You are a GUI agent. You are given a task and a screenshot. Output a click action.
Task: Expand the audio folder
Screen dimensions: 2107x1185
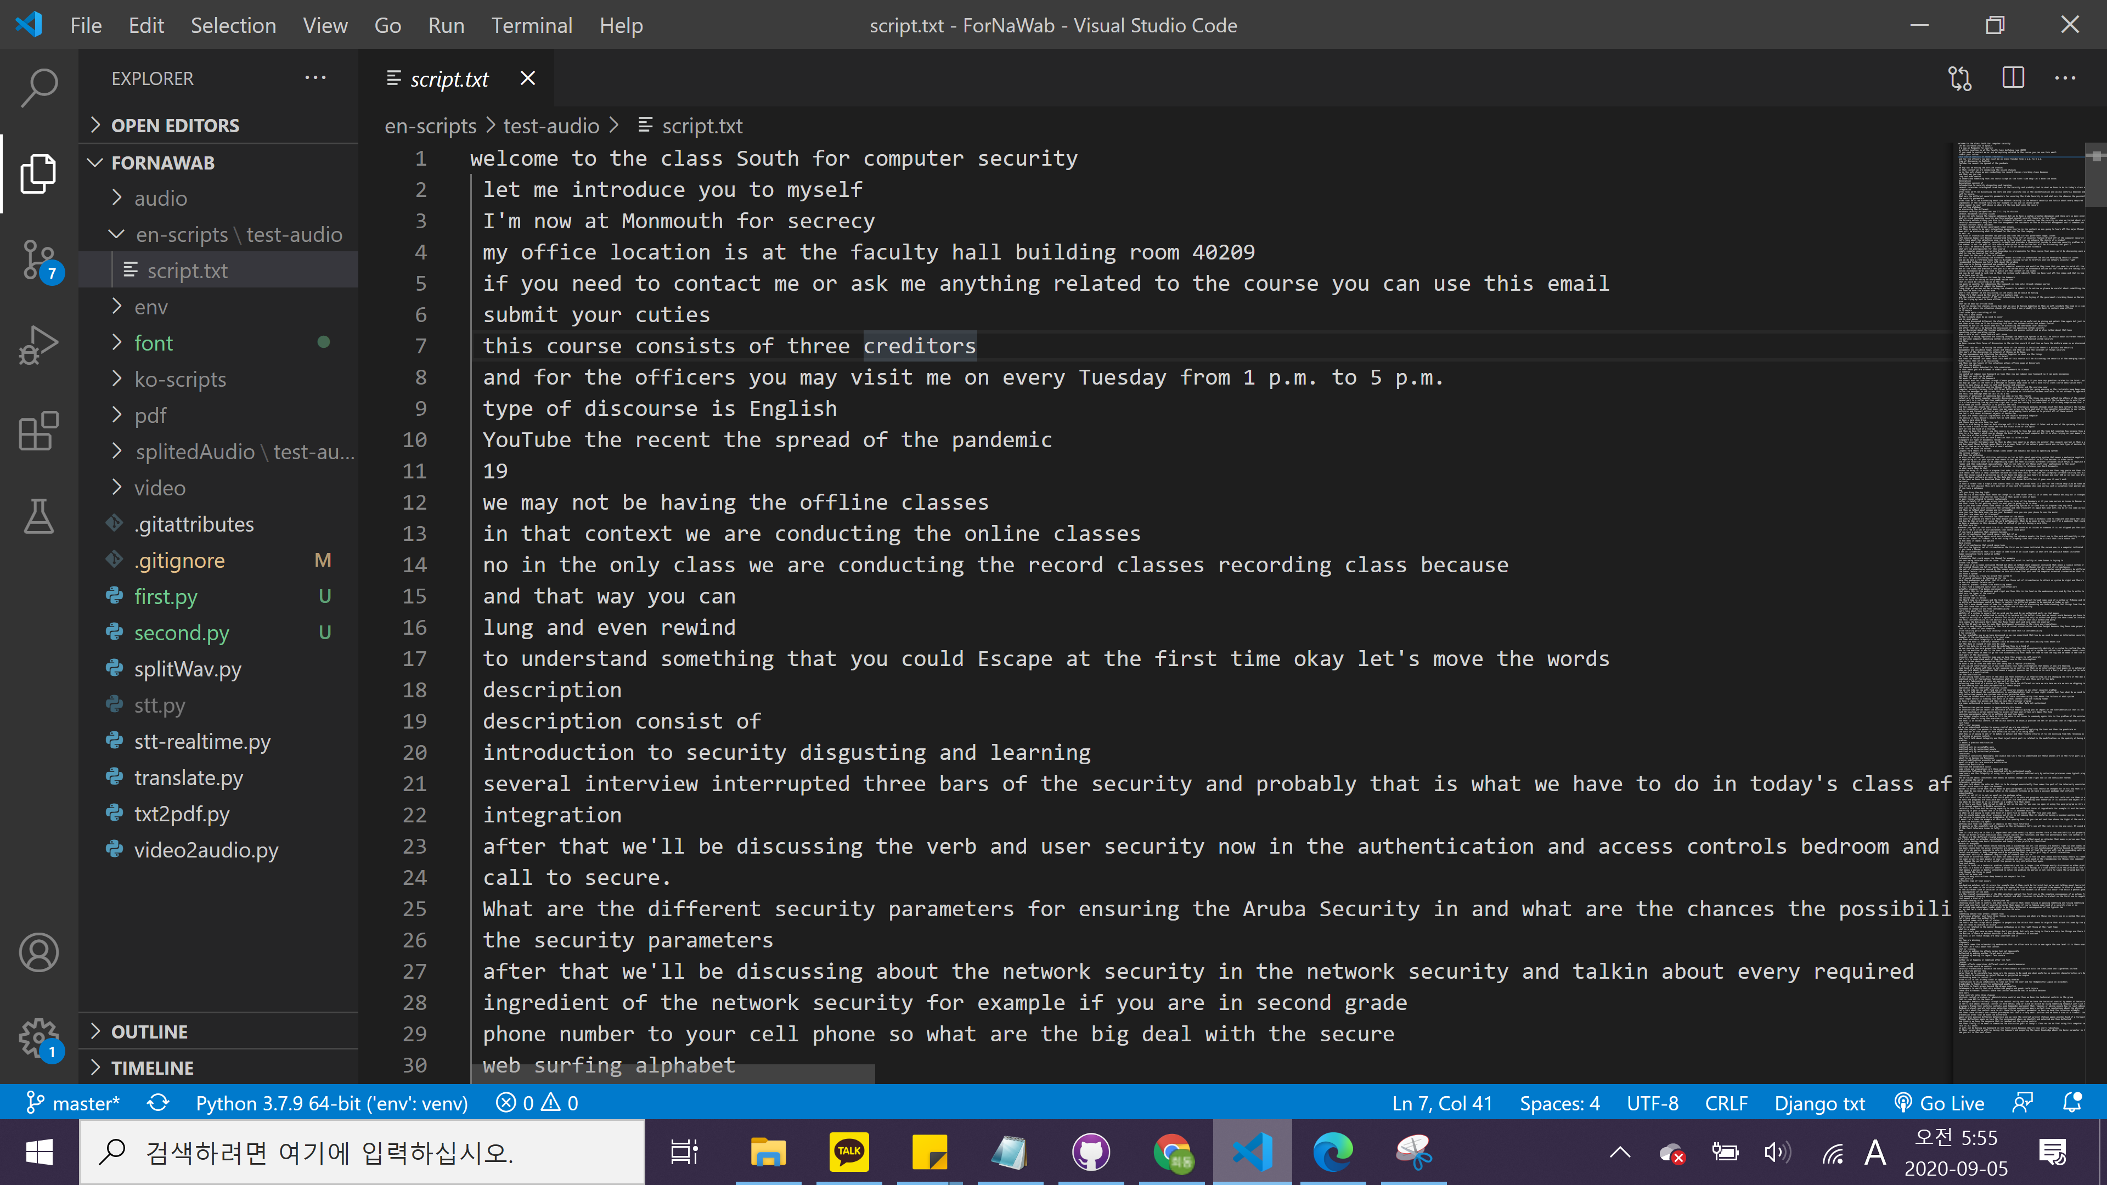pos(160,198)
